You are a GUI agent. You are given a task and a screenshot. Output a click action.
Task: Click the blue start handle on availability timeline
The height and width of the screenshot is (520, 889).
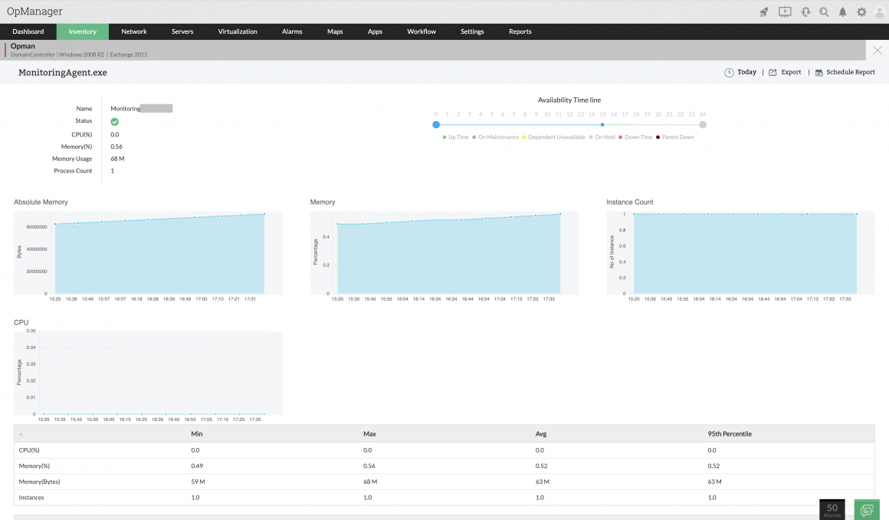[x=436, y=124]
